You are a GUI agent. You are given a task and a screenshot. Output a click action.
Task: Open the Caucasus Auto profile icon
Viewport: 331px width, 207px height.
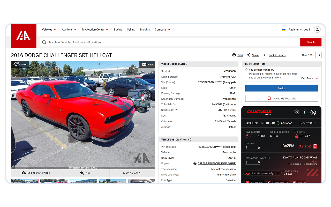pyautogui.click(x=313, y=112)
